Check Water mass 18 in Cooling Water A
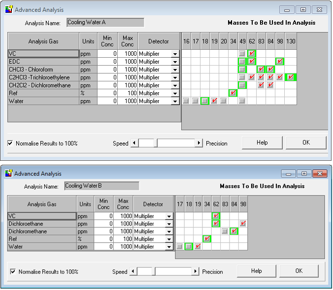This screenshot has height=290, width=333. click(204, 101)
